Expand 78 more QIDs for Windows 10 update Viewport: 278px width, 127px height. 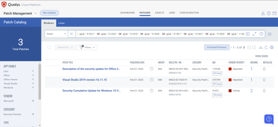coord(217,95)
